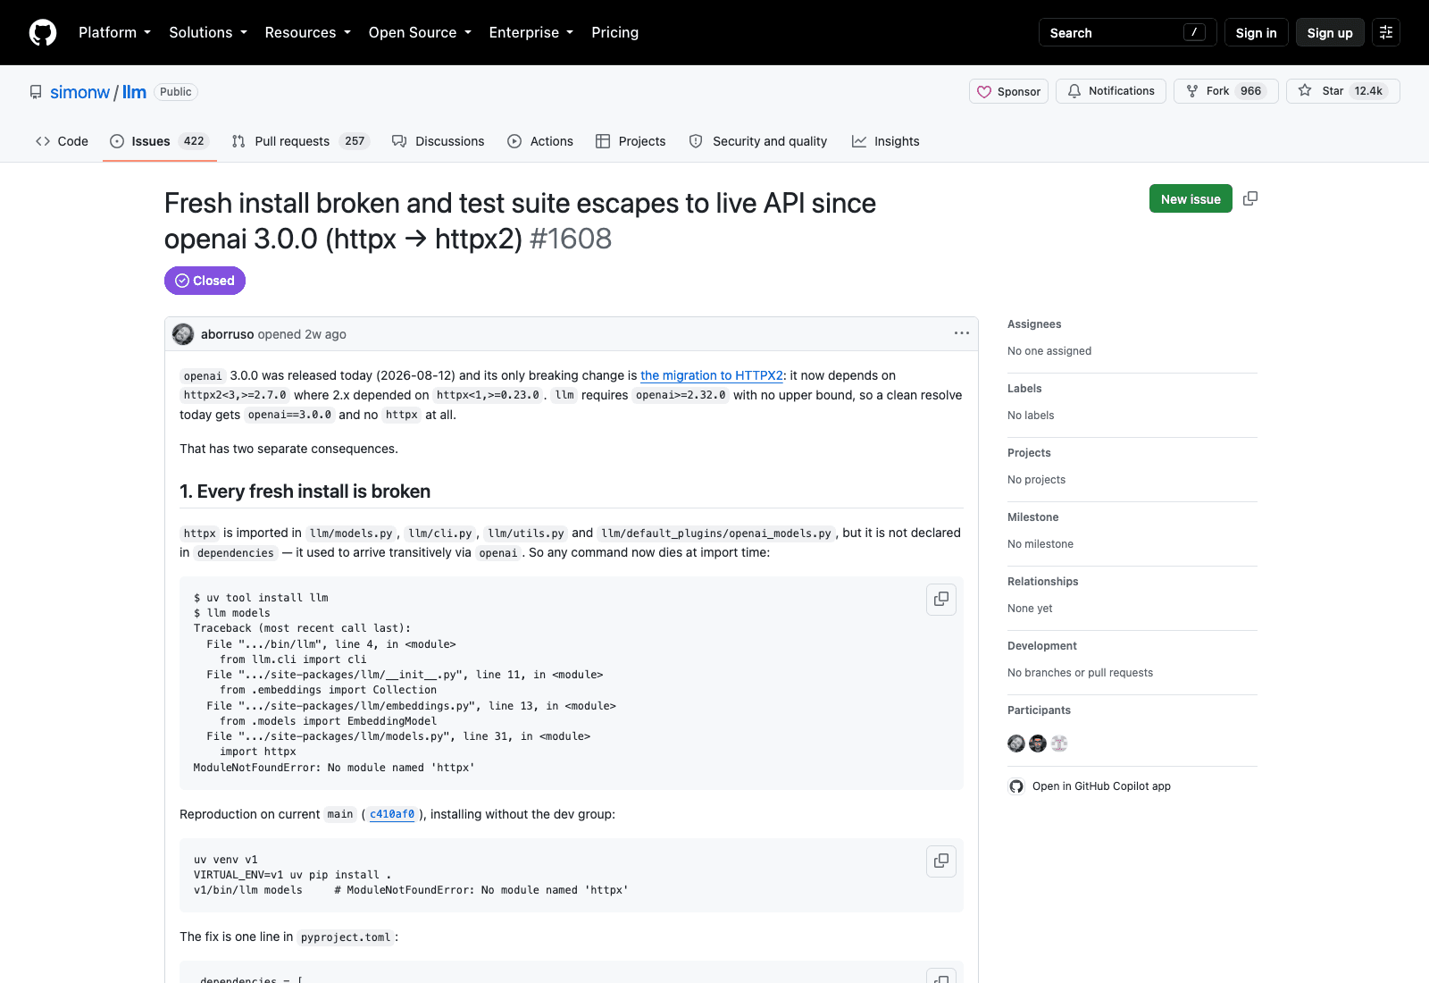1429x983 pixels.
Task: Click the first participant avatar
Action: pos(1016,744)
